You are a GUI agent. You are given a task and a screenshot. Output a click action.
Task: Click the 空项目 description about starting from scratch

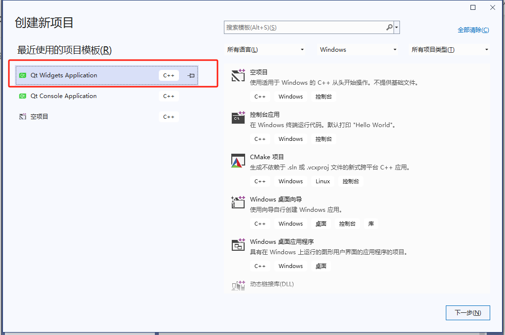(x=334, y=83)
